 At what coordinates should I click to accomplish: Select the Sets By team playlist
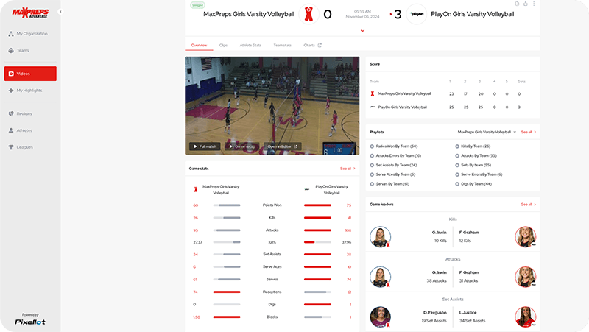point(473,165)
